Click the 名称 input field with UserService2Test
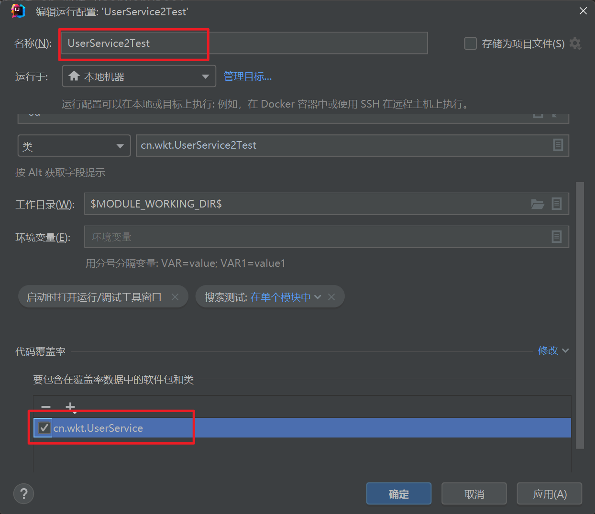This screenshot has width=595, height=514. pos(244,44)
